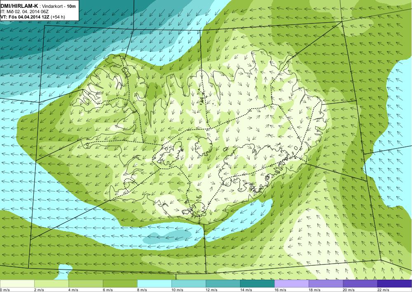412x292 pixels.
Task: Click the '(+54 h)' forecast offset text
Action: (58, 17)
